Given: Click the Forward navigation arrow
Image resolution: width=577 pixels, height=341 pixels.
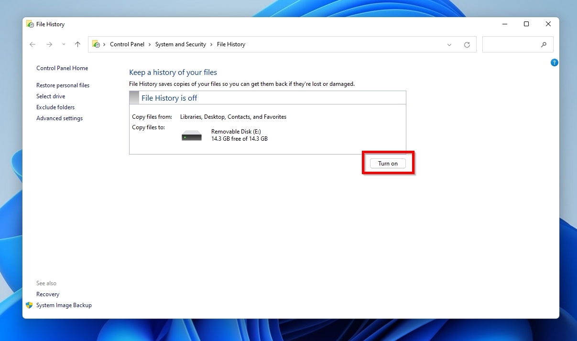Looking at the screenshot, I should tap(49, 44).
